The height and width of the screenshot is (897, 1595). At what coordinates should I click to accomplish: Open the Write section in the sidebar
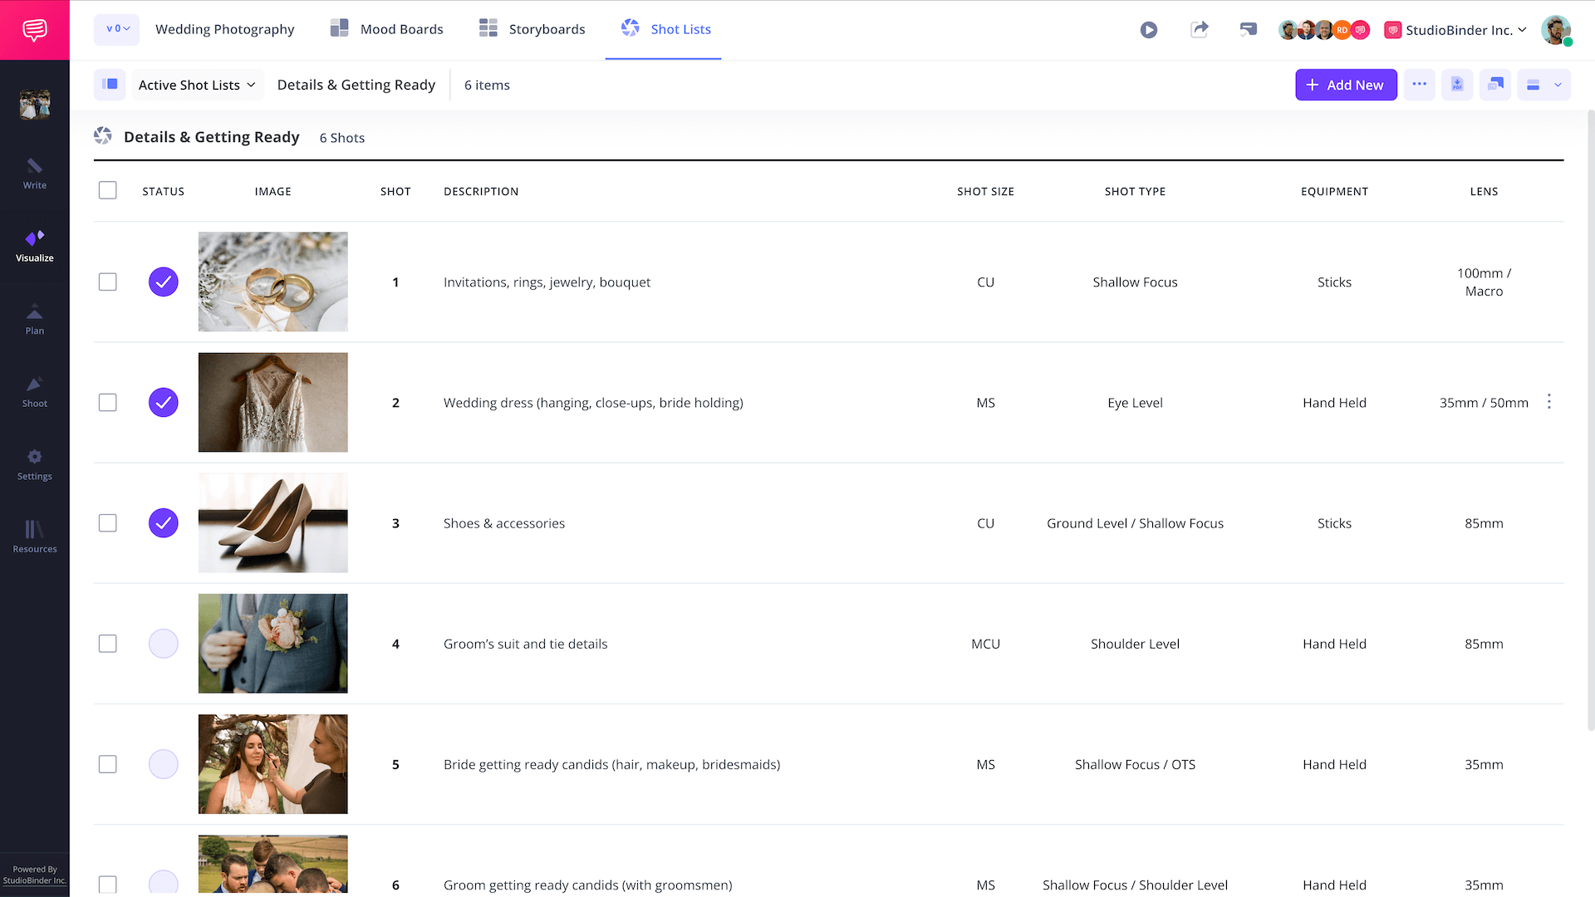point(35,174)
